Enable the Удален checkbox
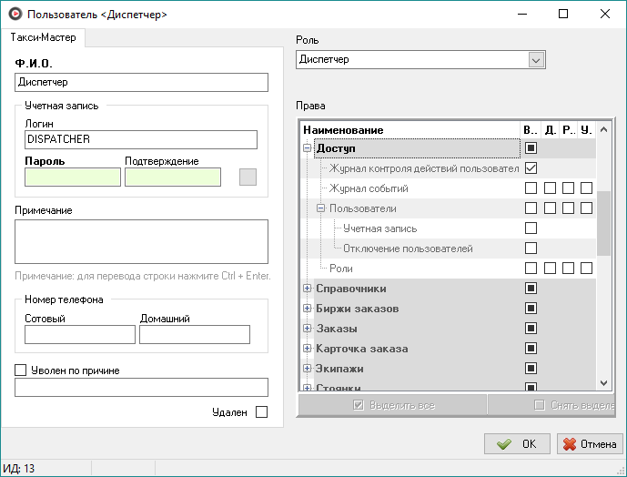 tap(262, 412)
